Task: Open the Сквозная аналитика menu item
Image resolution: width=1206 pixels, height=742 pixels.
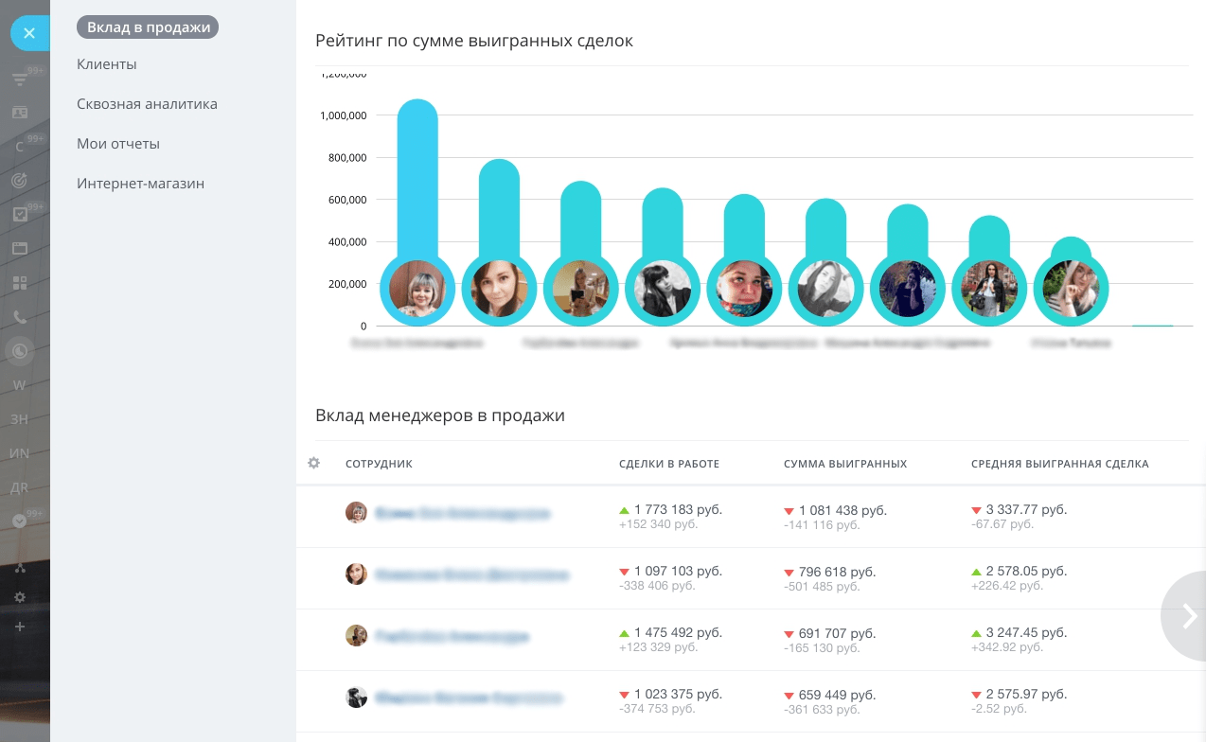Action: click(x=148, y=104)
